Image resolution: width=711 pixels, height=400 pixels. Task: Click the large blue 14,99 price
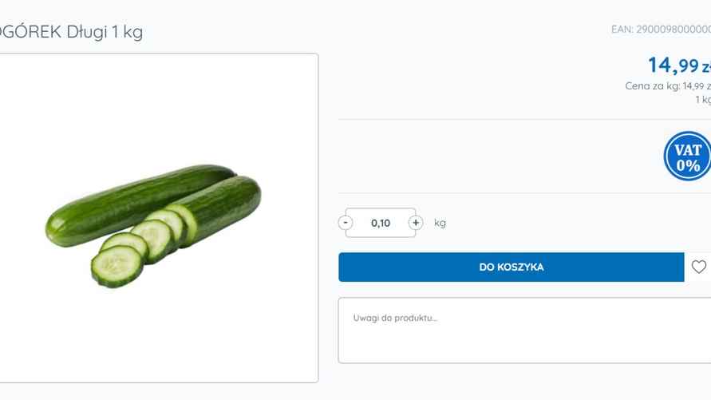(673, 65)
